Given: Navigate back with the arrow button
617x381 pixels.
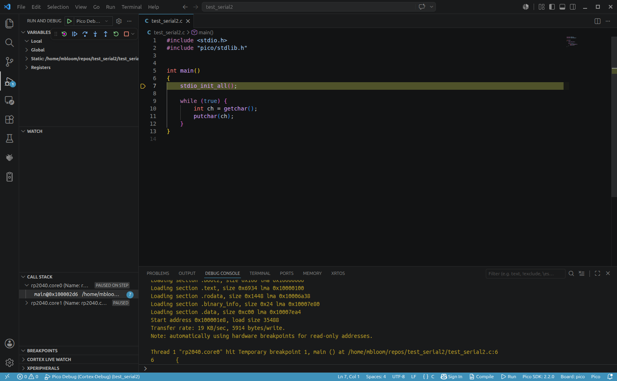Looking at the screenshot, I should point(185,7).
